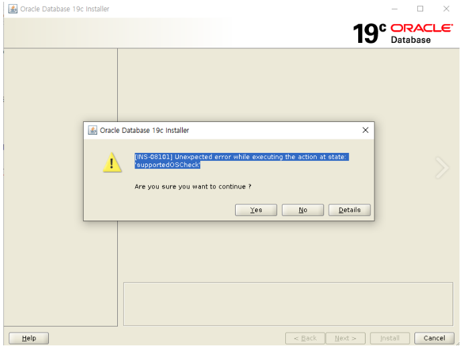Click the disabled Next button
This screenshot has width=460, height=348.
[x=346, y=338]
